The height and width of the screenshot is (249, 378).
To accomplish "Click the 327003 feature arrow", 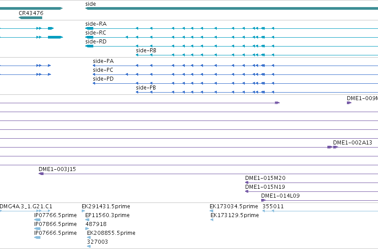I will [x=89, y=246].
